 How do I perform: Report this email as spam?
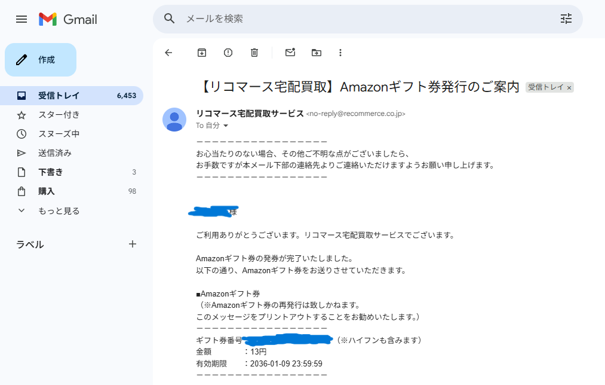(228, 53)
